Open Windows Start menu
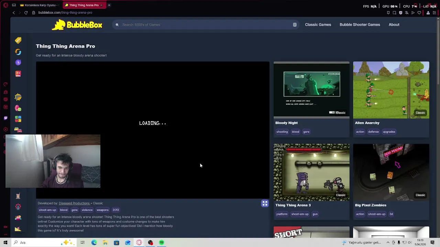 5,243
